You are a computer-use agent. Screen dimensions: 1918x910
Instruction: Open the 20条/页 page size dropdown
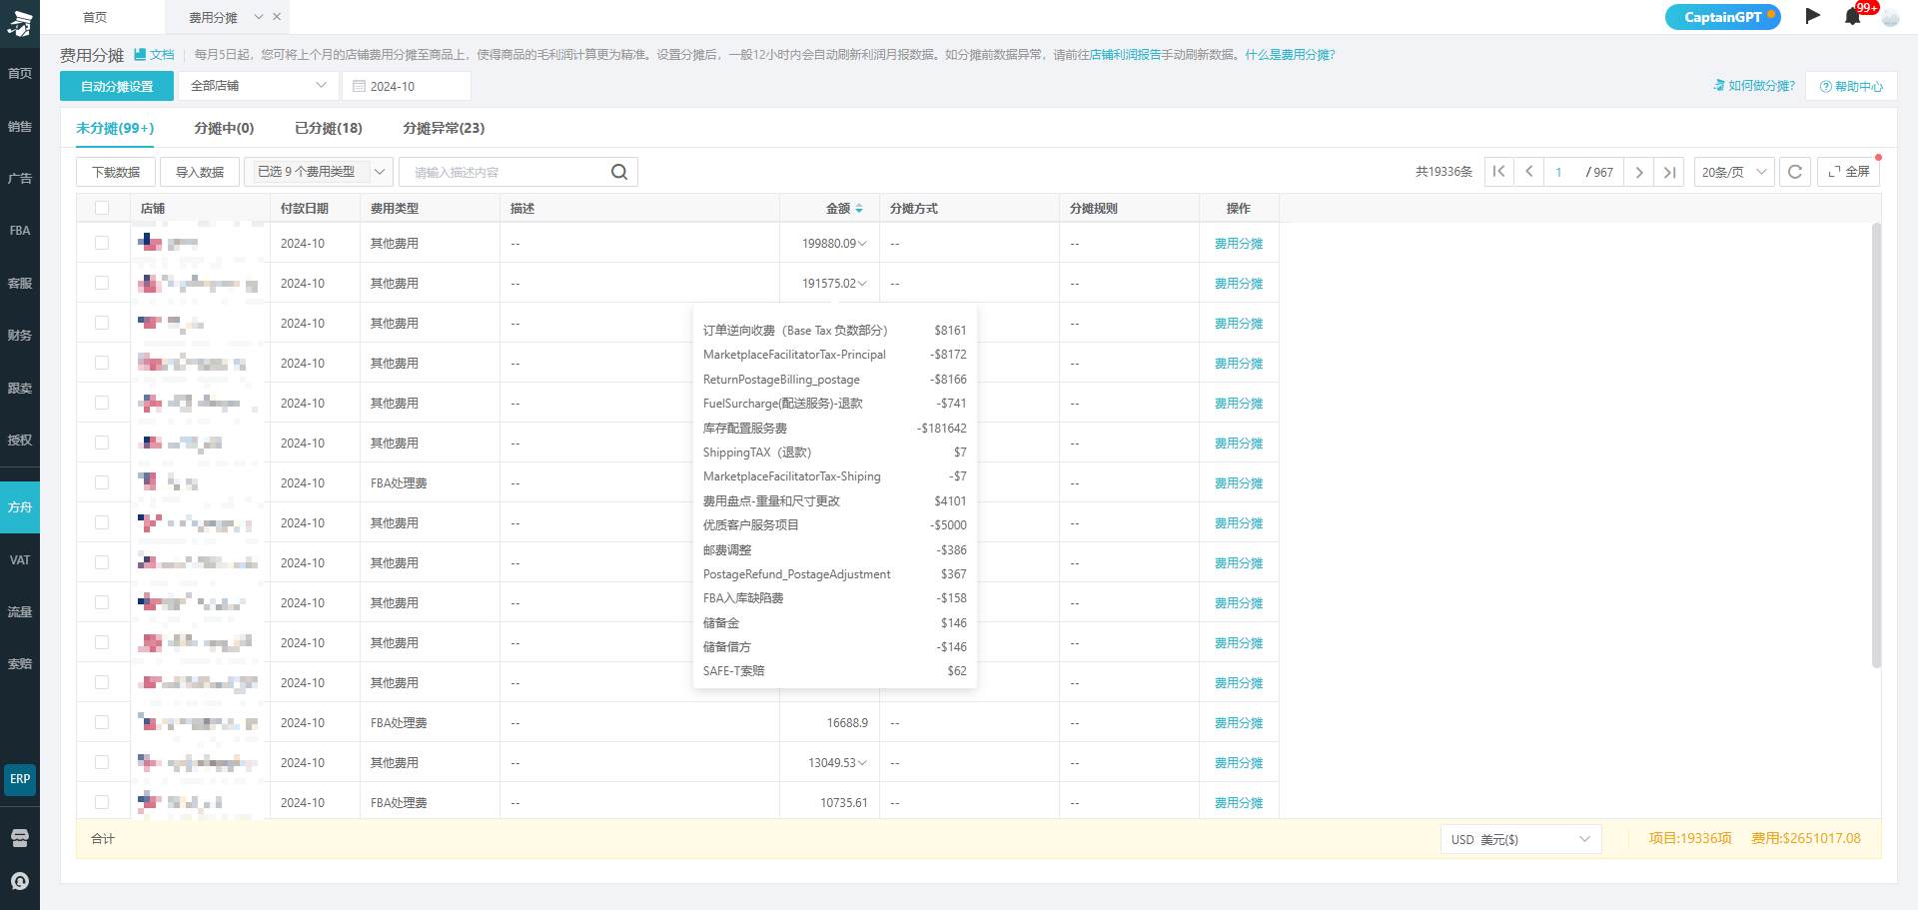tap(1734, 172)
